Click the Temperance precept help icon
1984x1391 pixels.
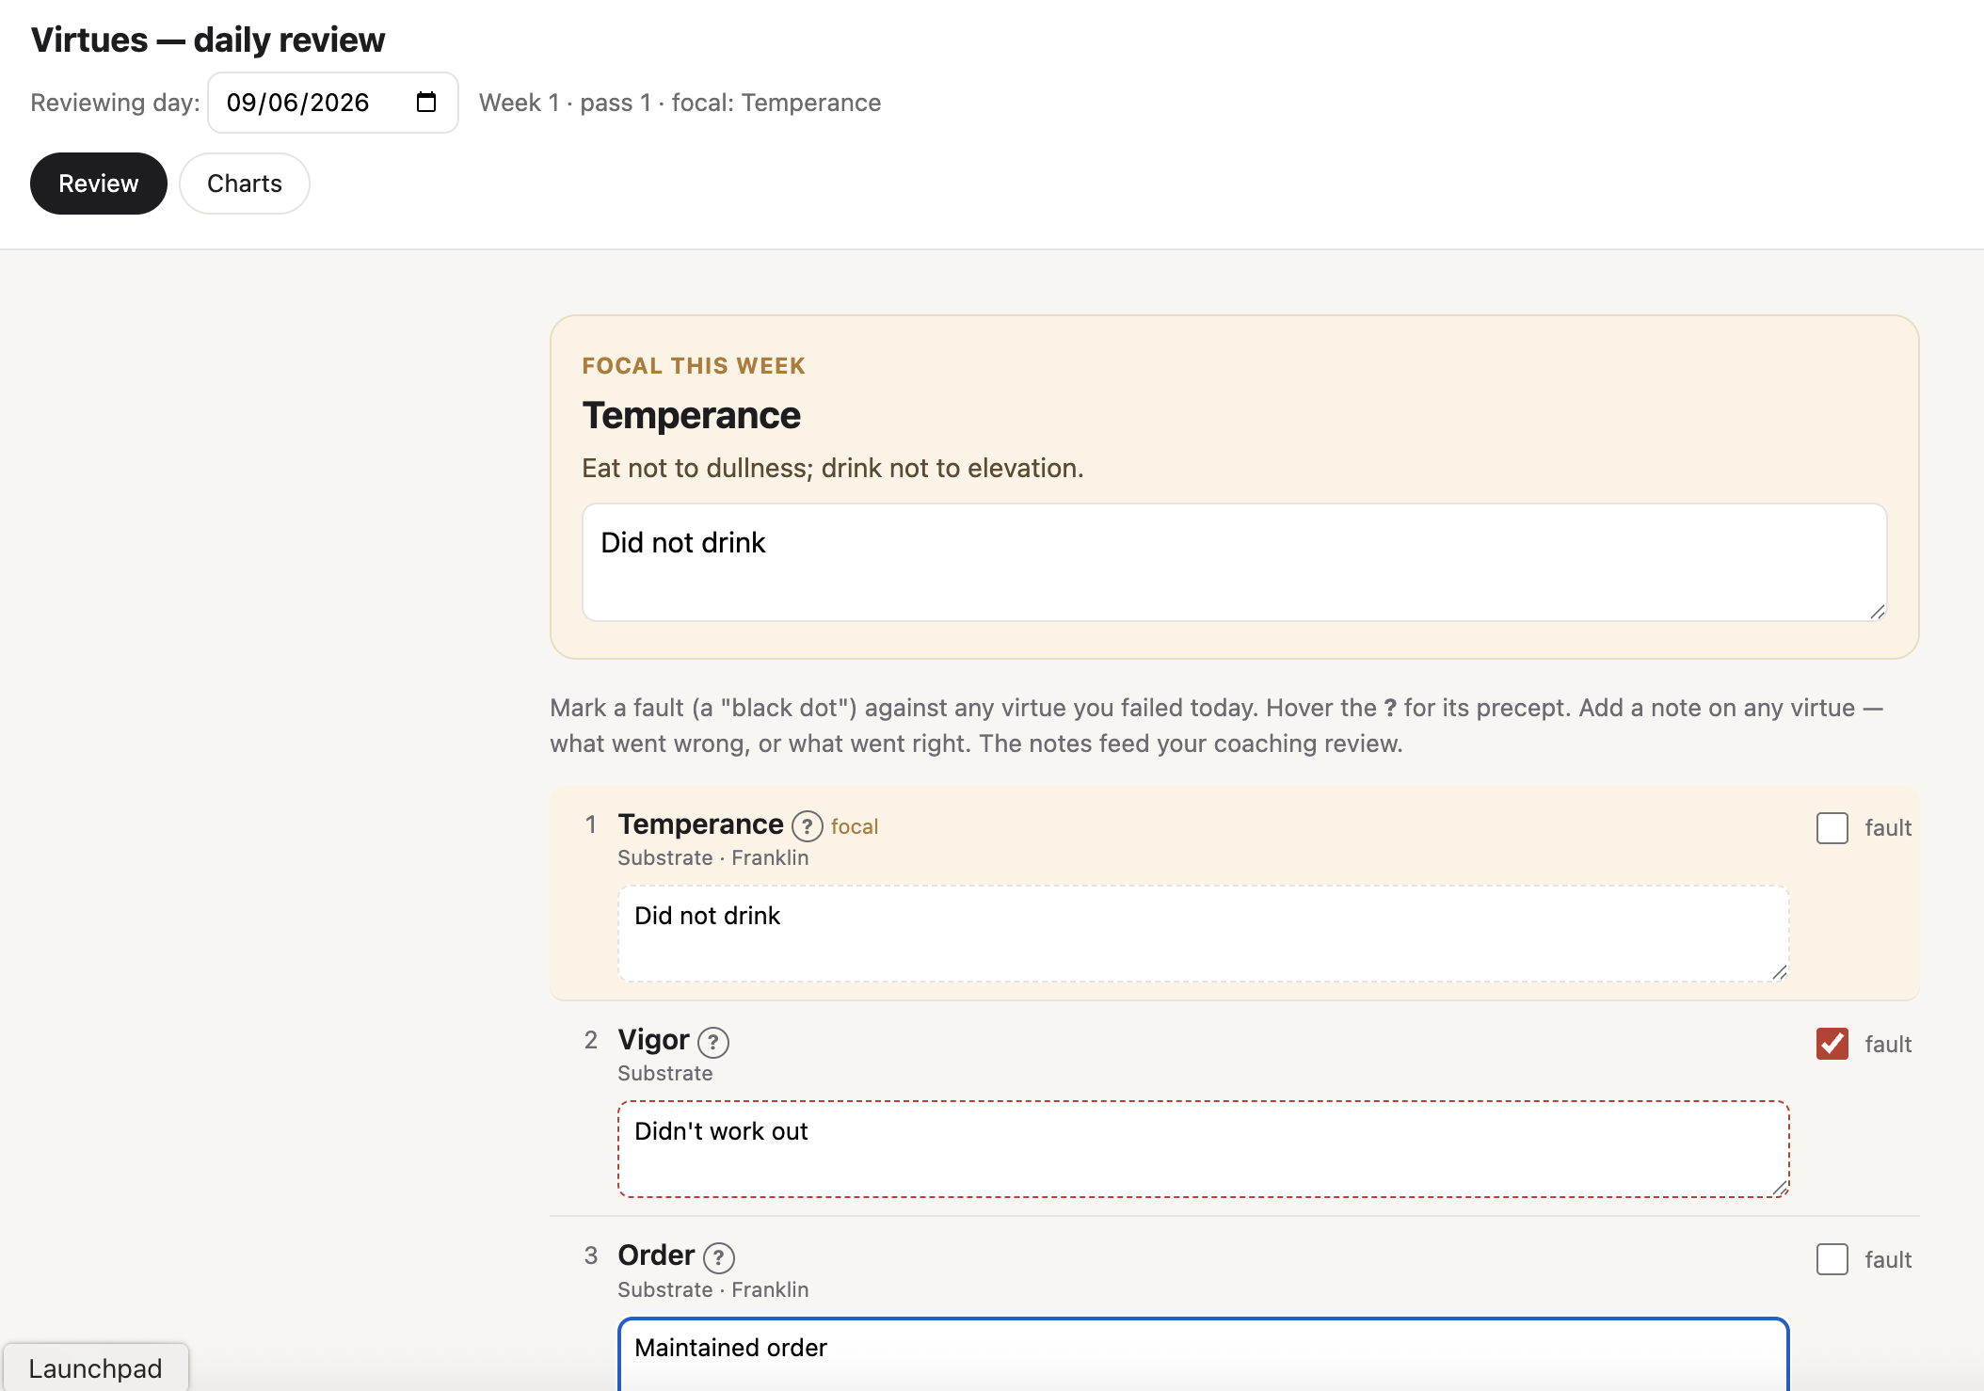(807, 826)
